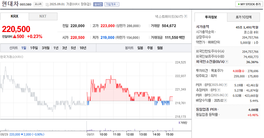Click the help icon next to 배당수익률 2025.02
The image size is (264, 138).
pos(225,100)
